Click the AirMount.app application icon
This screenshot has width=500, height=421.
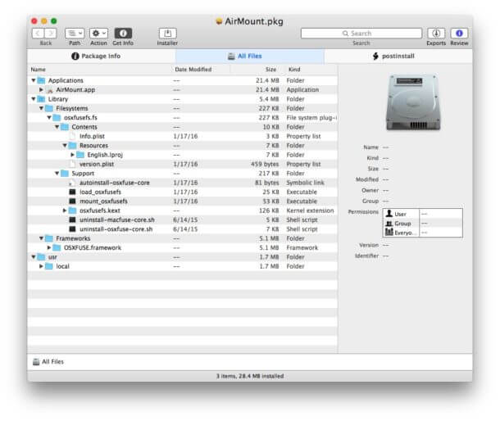tap(50, 89)
